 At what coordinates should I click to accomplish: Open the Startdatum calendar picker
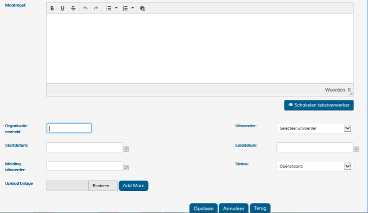(x=126, y=149)
